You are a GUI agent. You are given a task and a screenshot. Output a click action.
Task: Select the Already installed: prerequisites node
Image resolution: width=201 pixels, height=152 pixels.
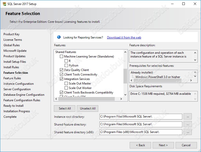142,72
